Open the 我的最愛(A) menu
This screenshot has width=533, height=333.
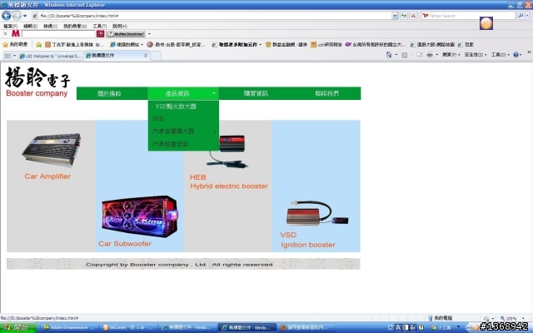click(75, 26)
